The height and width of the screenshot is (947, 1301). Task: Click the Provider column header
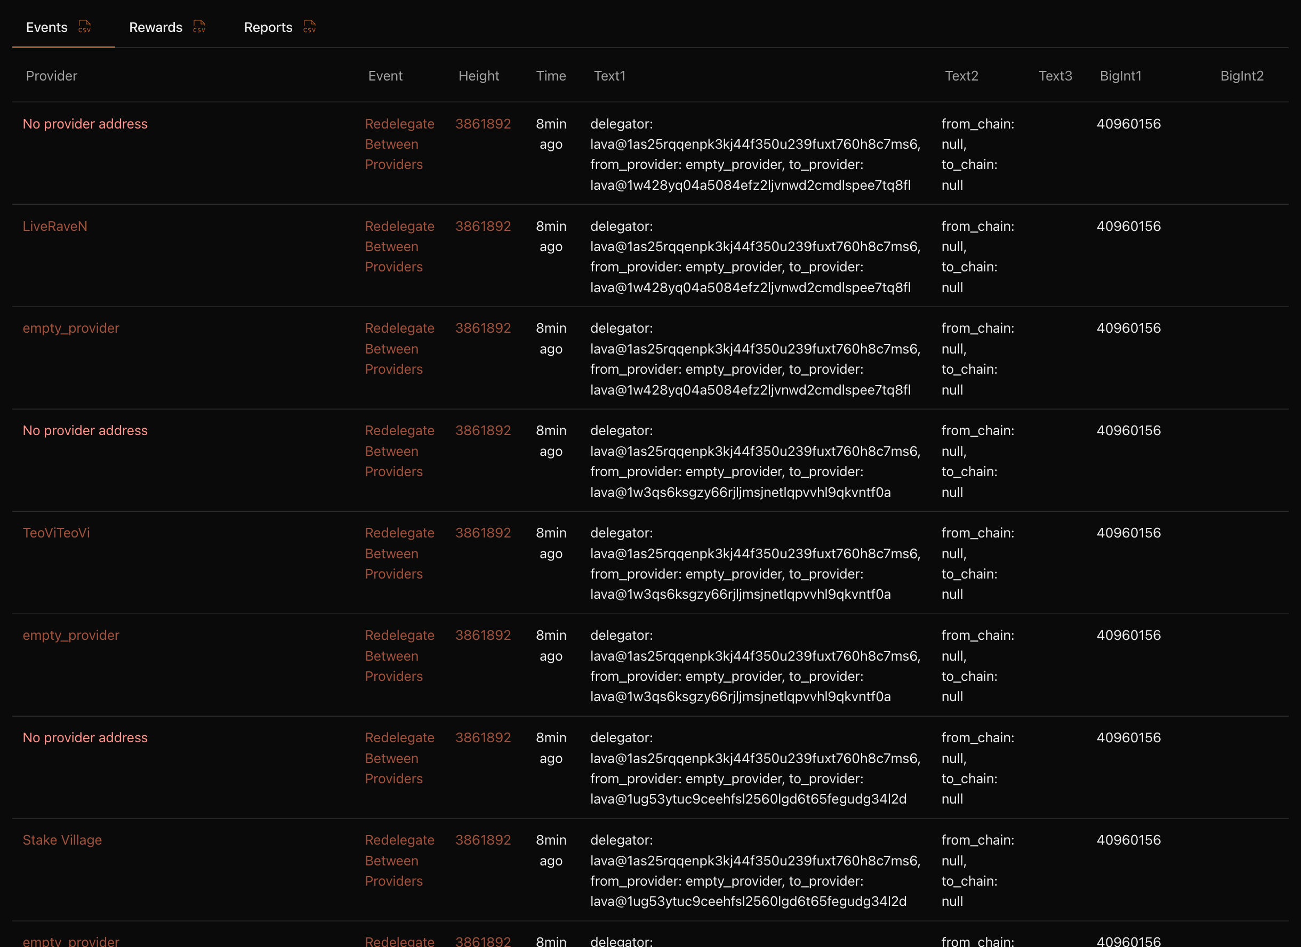coord(51,76)
